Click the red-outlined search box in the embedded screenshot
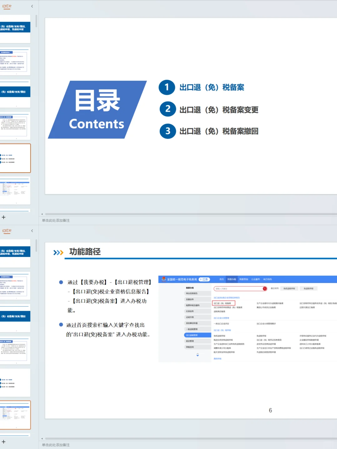Screen dimensions: 337x449 [240, 289]
